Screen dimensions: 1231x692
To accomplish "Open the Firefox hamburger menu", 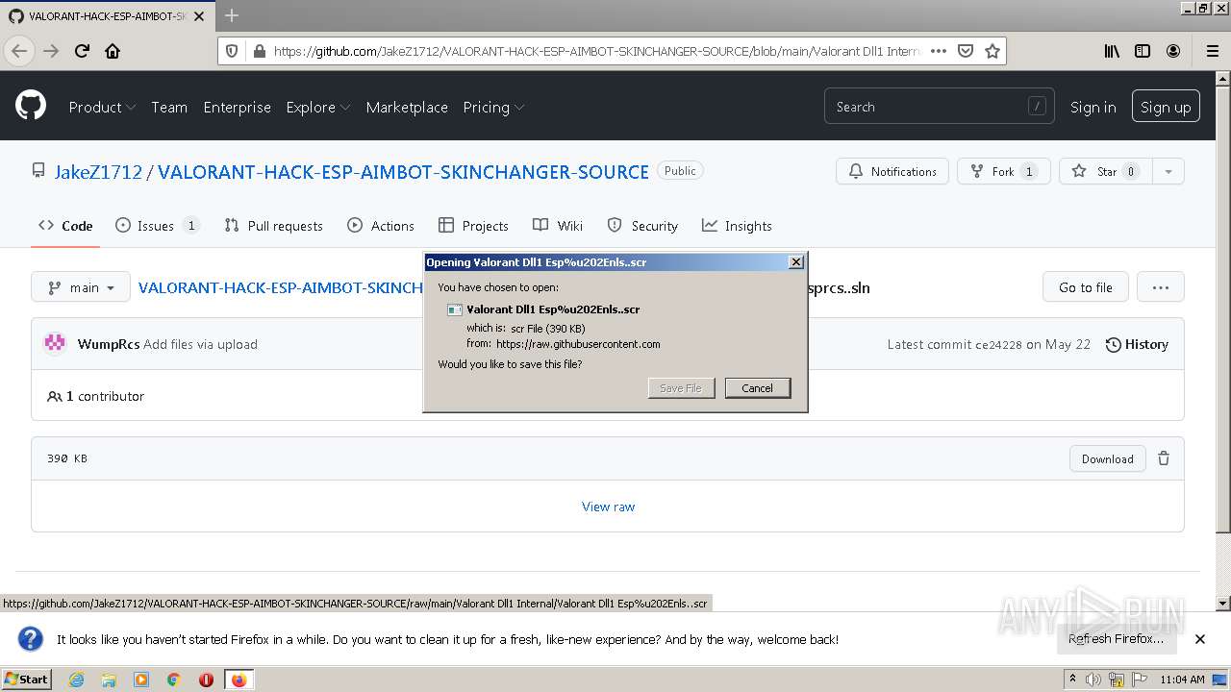I will 1212,51.
